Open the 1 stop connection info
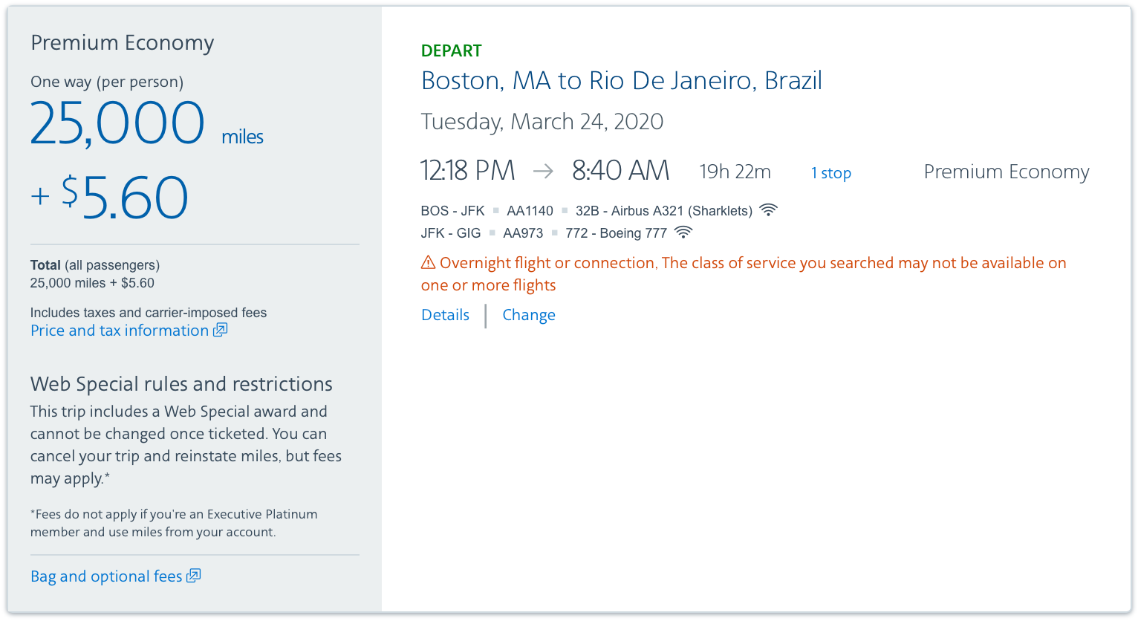Image resolution: width=1138 pixels, height=621 pixels. click(830, 173)
